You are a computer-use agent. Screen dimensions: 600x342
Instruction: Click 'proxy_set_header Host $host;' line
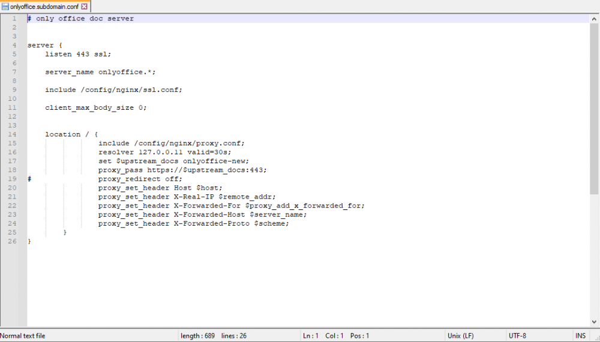click(160, 188)
